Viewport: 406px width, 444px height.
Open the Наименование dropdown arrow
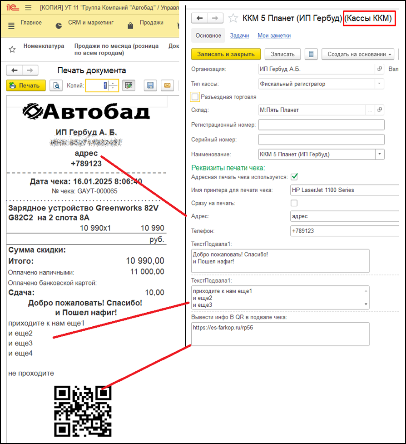380,155
